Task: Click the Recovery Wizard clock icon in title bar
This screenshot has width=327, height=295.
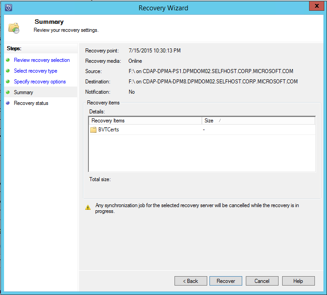Action: coord(9,8)
